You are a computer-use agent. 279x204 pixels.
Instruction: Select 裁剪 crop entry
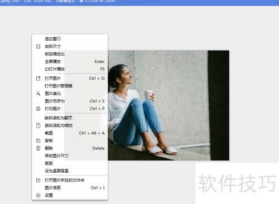70,163
